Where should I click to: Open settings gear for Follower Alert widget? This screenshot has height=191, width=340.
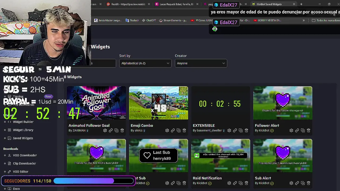click(291, 131)
